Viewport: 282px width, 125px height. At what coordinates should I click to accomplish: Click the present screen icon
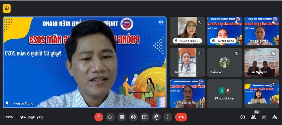pos(145,117)
